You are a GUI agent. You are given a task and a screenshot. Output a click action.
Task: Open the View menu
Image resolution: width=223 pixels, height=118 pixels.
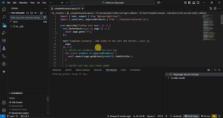pos(32,3)
